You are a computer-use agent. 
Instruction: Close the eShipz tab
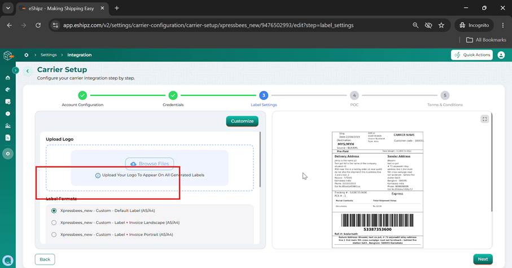tap(102, 8)
